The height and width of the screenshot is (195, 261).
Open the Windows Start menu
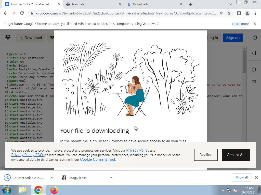click(x=7, y=190)
